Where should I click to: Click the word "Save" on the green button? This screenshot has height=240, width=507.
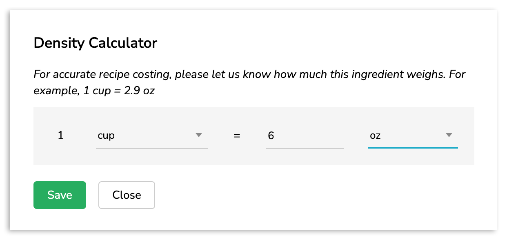(x=60, y=195)
